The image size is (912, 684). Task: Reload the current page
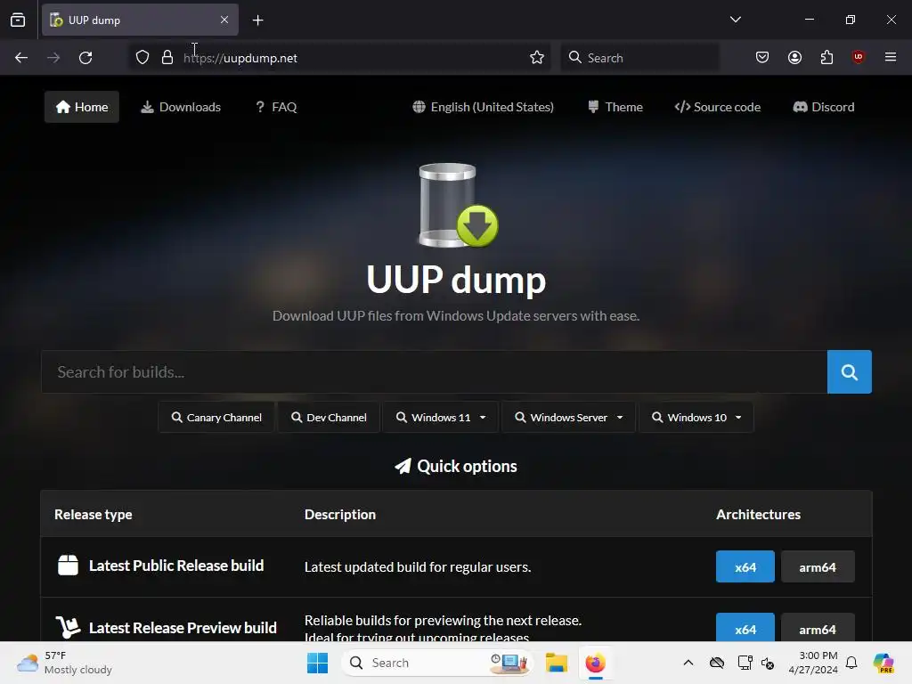[85, 58]
